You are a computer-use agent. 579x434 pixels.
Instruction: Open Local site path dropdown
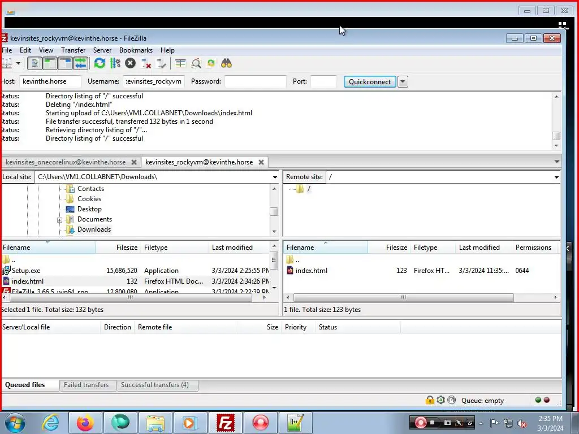click(x=275, y=177)
